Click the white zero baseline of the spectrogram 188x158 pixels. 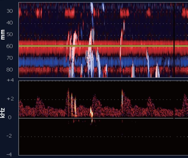point(128,118)
